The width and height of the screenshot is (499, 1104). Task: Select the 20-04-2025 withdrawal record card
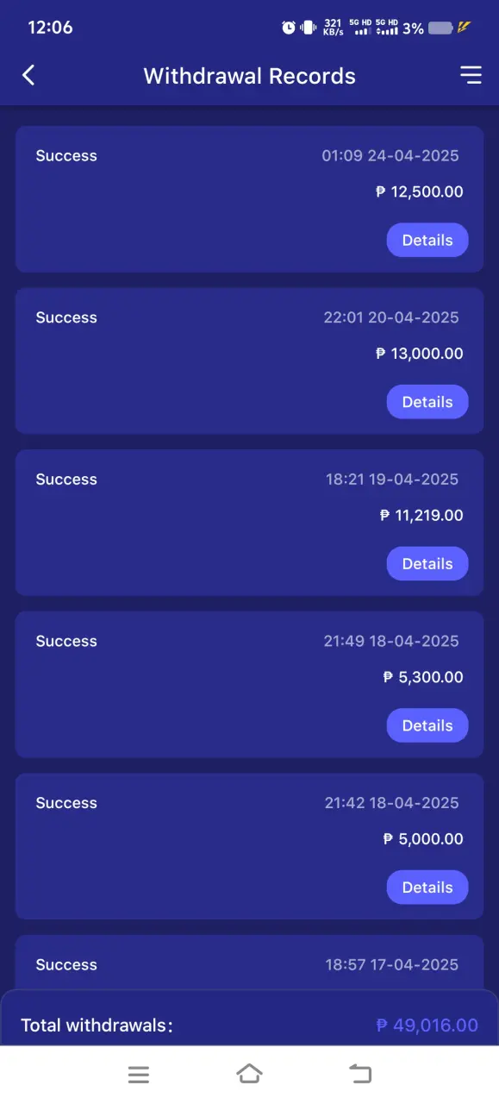coord(250,361)
